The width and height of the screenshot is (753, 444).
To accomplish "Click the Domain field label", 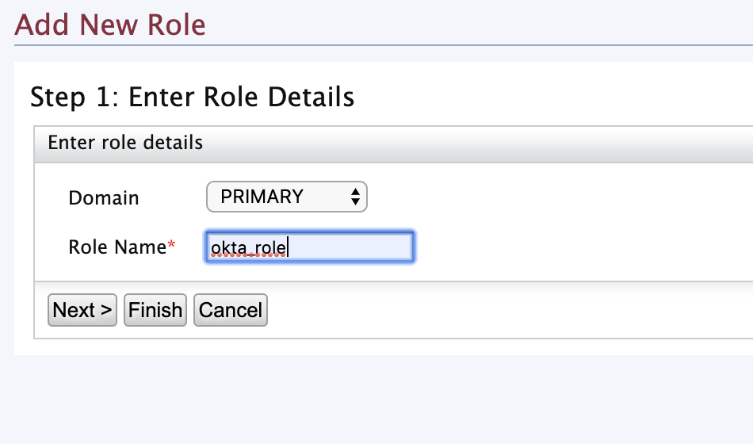I will pos(104,197).
